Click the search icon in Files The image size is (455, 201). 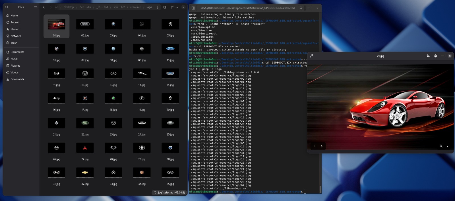coord(7,7)
